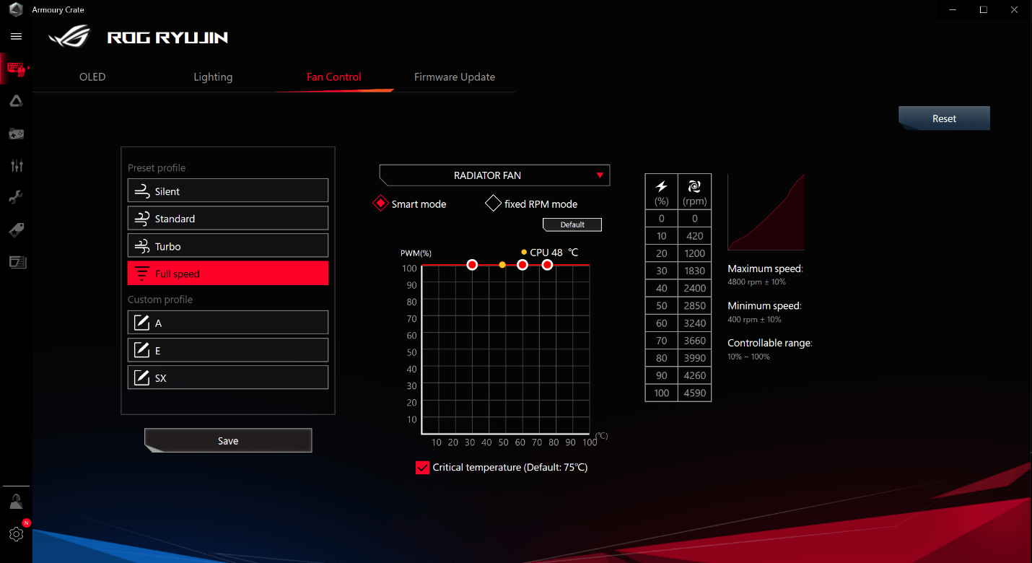The height and width of the screenshot is (563, 1032).
Task: Toggle the Critical temperature checkbox
Action: 423,467
